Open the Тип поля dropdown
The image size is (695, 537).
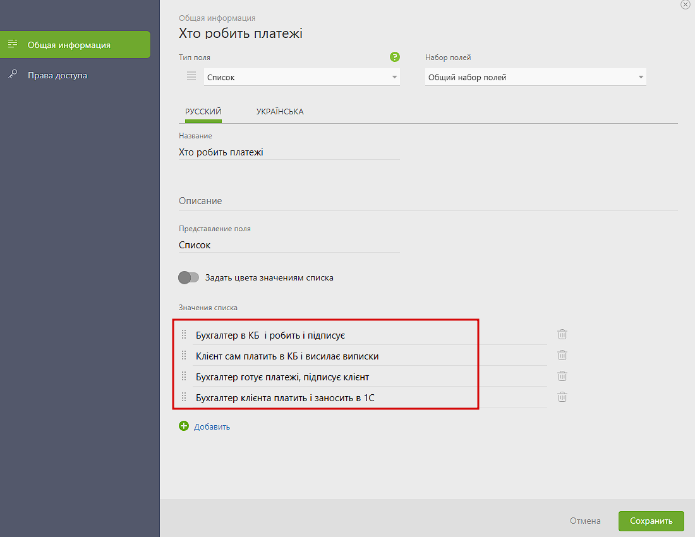302,77
